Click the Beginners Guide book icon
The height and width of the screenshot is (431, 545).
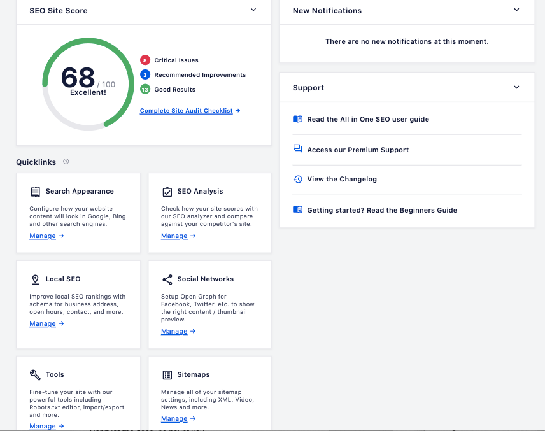pyautogui.click(x=297, y=209)
